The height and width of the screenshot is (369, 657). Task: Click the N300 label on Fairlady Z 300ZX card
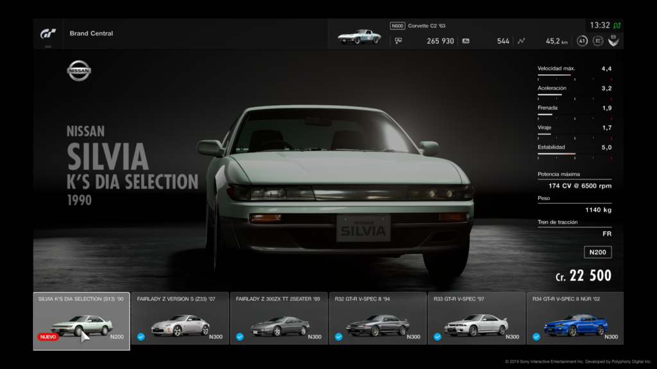click(314, 337)
